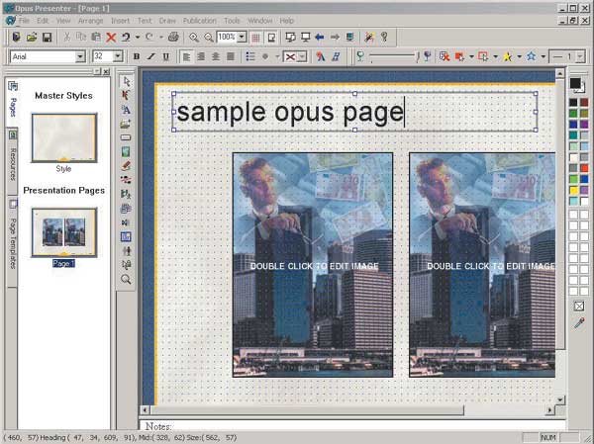This screenshot has height=444, width=594.
Task: Expand the yellow star dropdown arrow
Action: [519, 56]
